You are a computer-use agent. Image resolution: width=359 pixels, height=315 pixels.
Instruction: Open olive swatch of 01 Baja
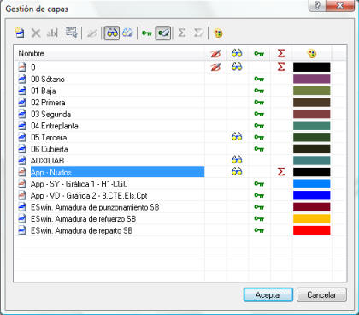click(x=312, y=91)
